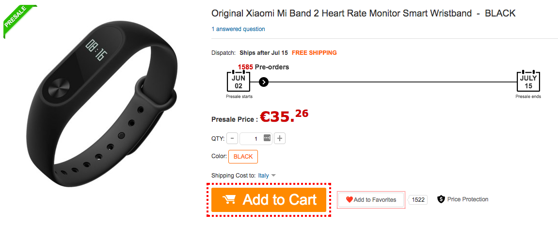558x244 pixels.
Task: Click the 1522 favorites count box
Action: pyautogui.click(x=418, y=200)
